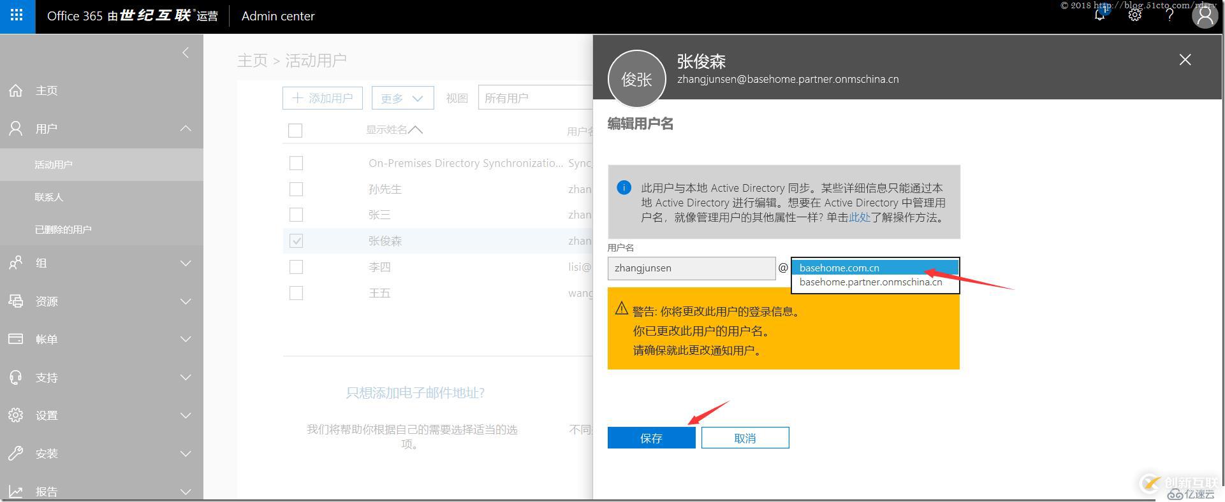Select the 王五 user name
Screen dimensions: 1225x502
[379, 293]
